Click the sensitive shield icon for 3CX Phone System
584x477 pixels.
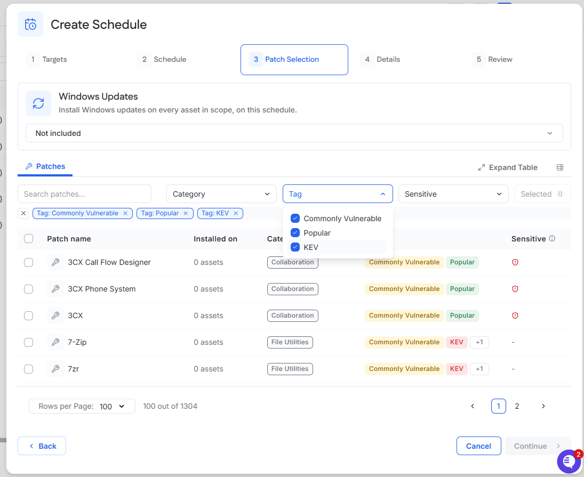pyautogui.click(x=515, y=289)
